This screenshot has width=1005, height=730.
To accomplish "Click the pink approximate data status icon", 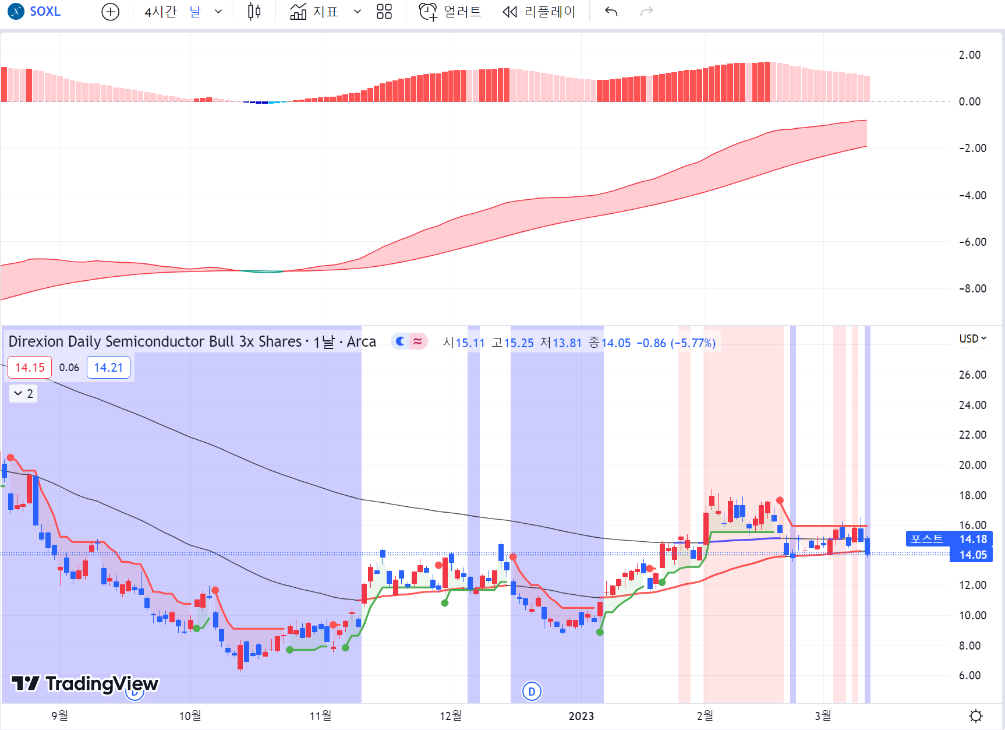I will point(417,341).
